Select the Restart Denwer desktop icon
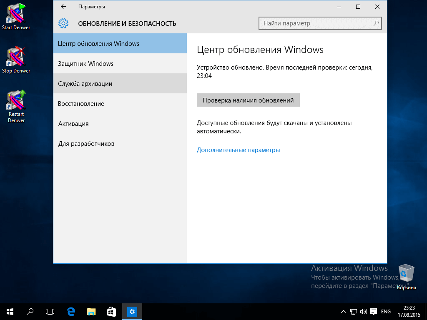 [16, 106]
